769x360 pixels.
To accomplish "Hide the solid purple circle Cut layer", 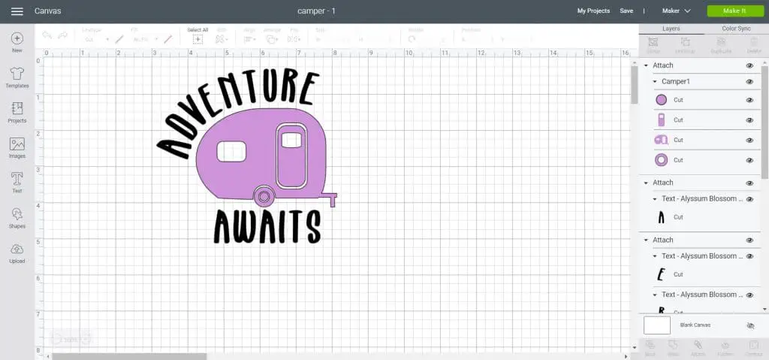I will (749, 100).
